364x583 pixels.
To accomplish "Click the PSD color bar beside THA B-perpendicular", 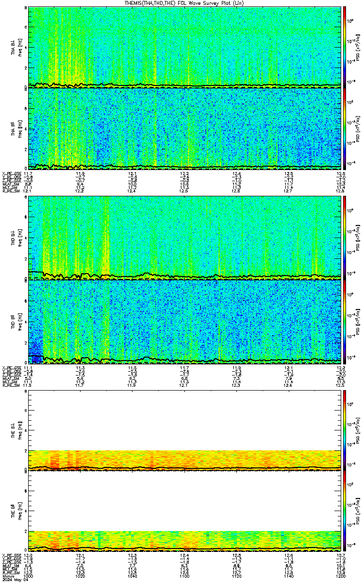I will (345, 48).
